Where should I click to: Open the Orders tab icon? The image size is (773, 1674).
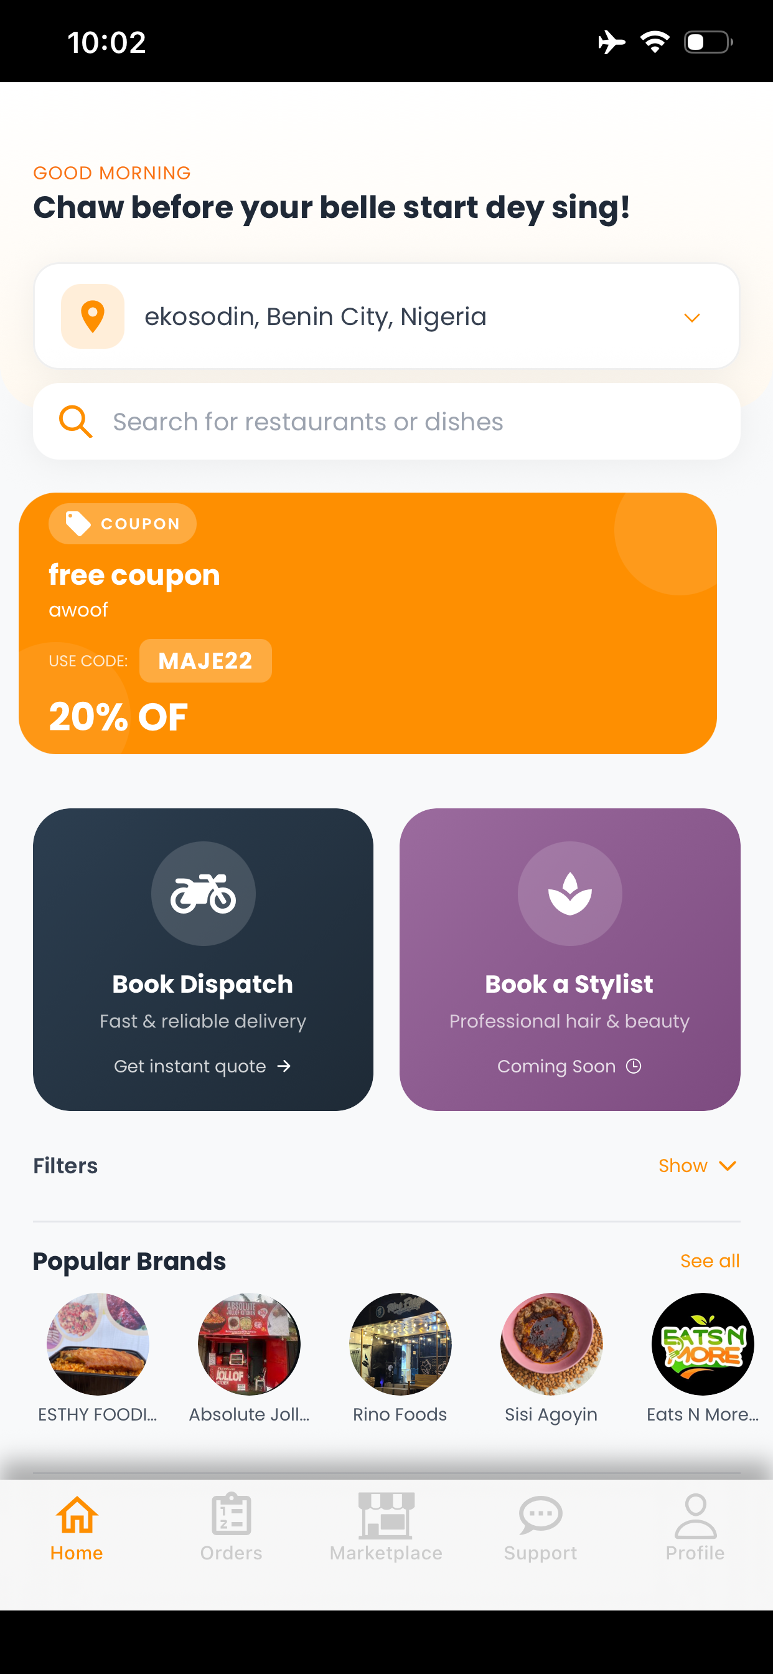(x=232, y=1515)
